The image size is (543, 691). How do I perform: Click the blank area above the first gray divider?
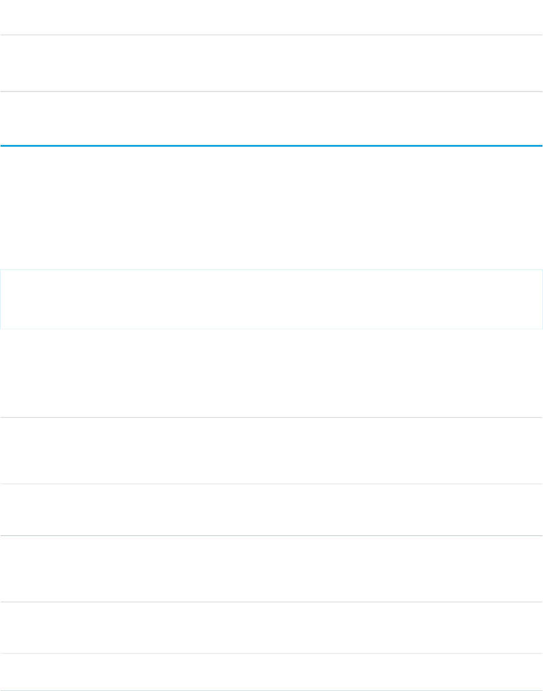tap(271, 17)
